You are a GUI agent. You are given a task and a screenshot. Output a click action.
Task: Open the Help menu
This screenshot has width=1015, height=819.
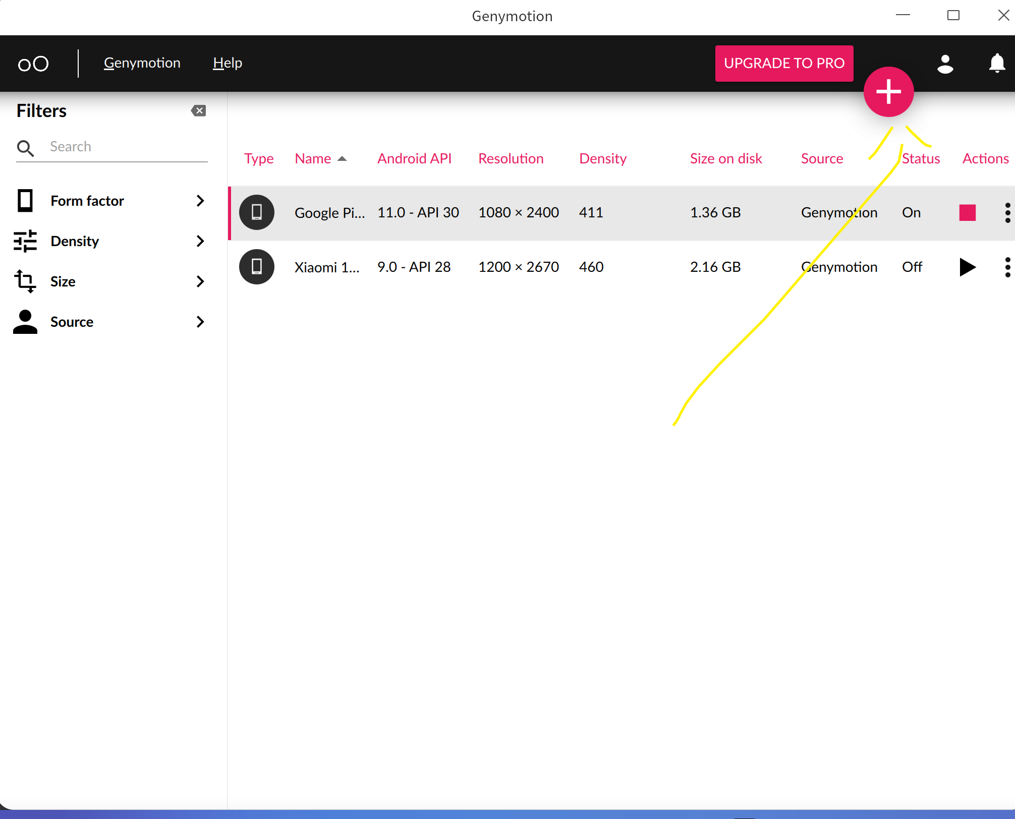(x=228, y=63)
